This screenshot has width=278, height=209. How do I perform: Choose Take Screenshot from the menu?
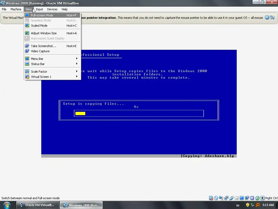52,46
